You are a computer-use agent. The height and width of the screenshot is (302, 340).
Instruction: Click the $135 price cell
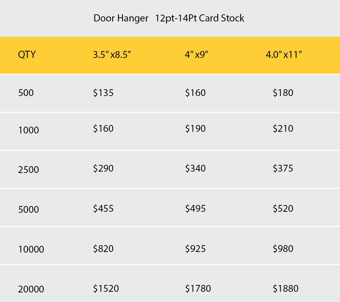tap(103, 93)
